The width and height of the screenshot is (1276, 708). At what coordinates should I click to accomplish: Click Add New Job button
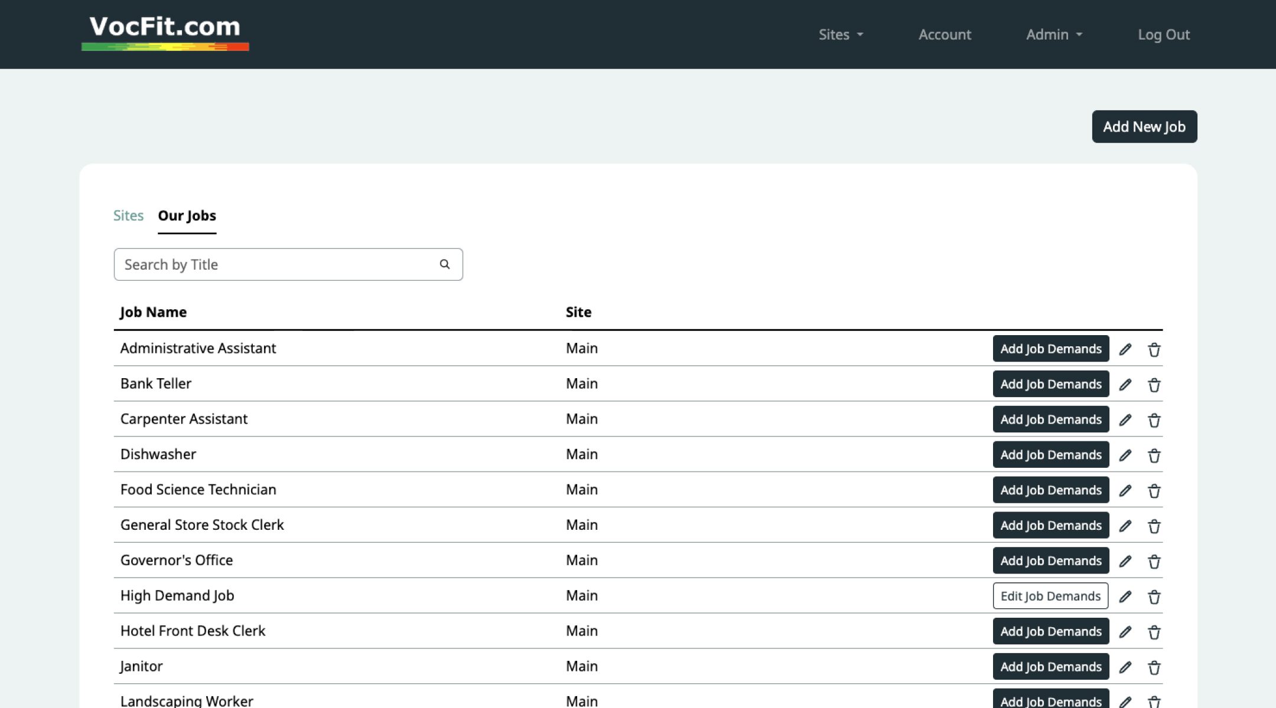1144,126
